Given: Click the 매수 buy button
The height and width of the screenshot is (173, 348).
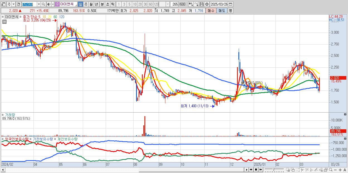Looking at the screenshot, I should point(211,11).
